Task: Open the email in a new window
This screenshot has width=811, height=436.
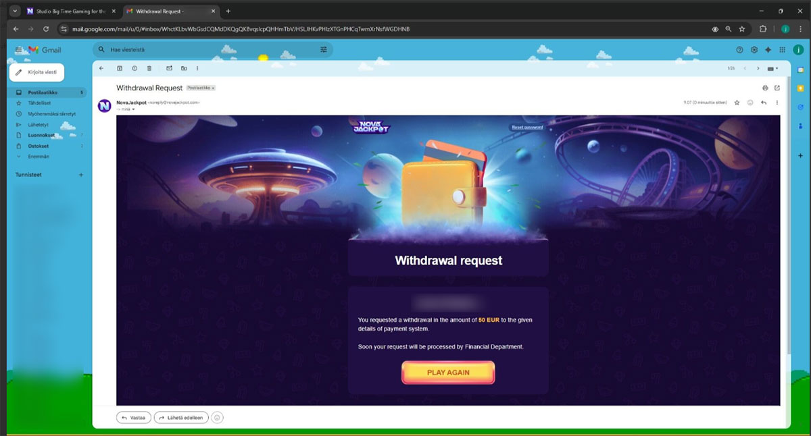Action: click(x=777, y=88)
